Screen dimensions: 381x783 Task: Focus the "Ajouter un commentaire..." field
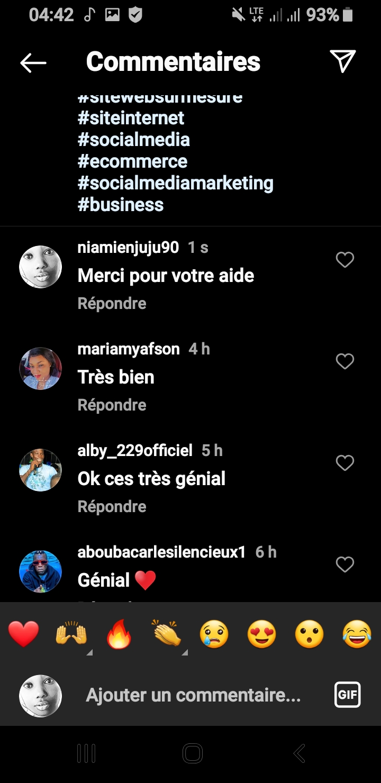(193, 695)
